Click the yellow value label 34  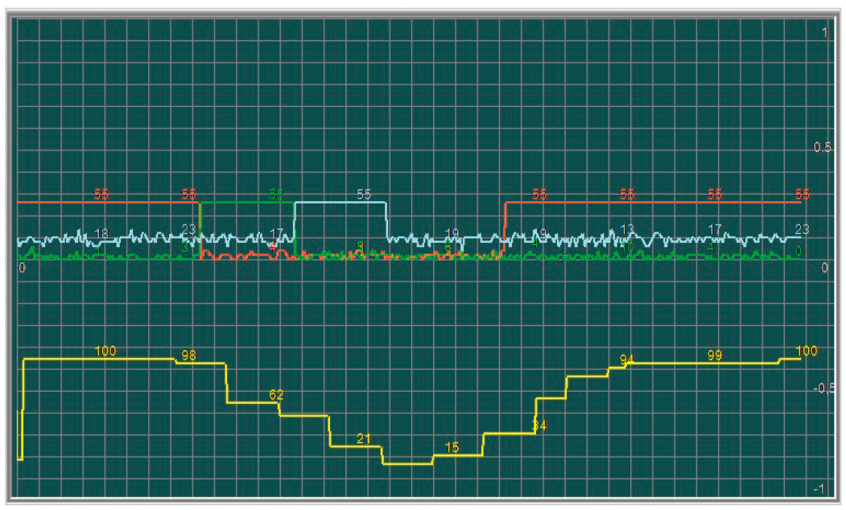coord(539,426)
